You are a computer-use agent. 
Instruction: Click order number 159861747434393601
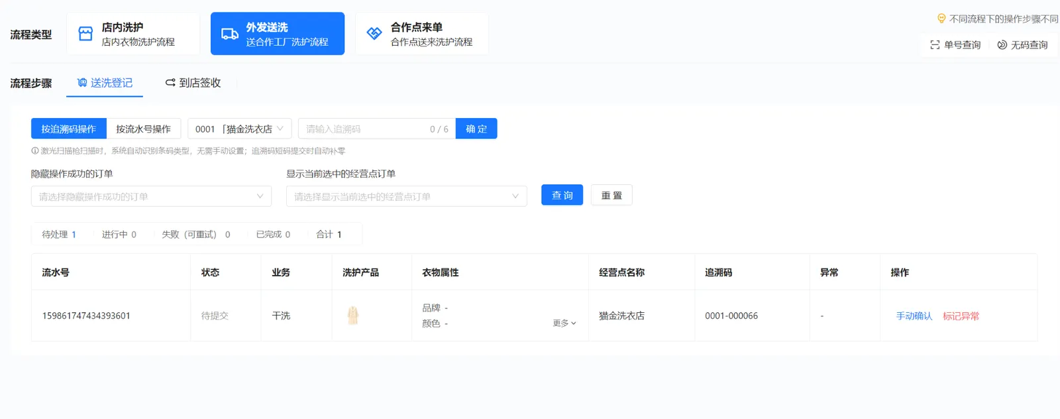[86, 316]
